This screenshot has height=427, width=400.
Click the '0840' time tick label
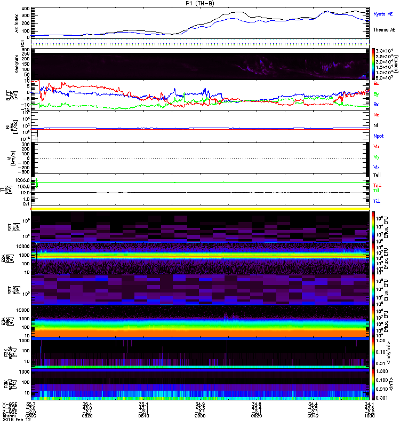point(143,416)
